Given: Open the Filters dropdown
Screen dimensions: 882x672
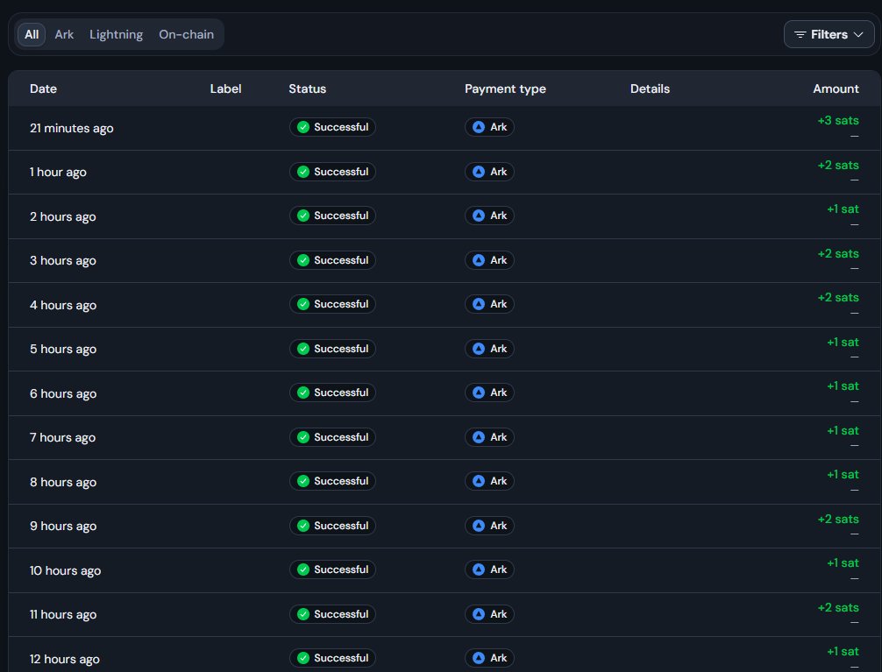Looking at the screenshot, I should [x=829, y=34].
